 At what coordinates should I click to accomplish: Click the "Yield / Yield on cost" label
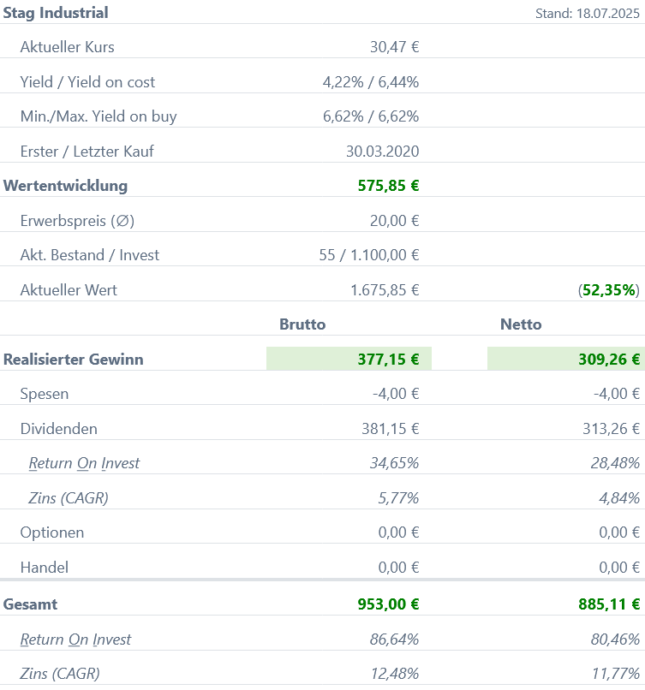[87, 82]
